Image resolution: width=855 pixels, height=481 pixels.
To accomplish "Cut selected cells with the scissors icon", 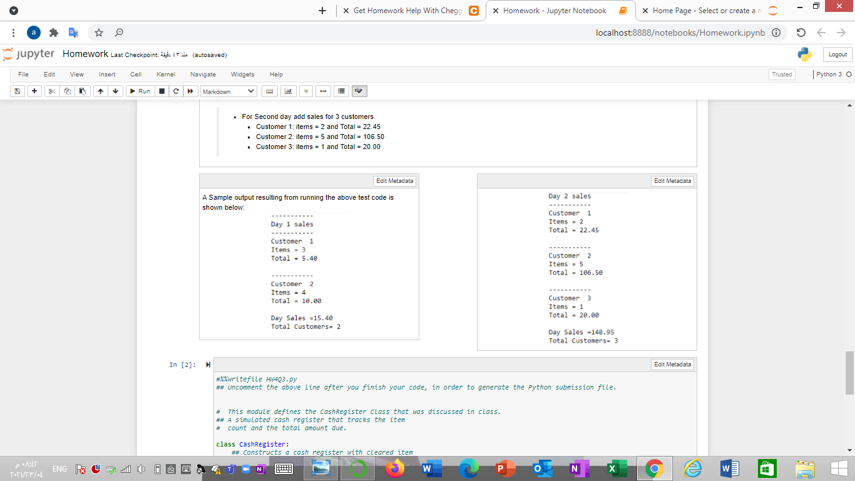I will (x=52, y=91).
